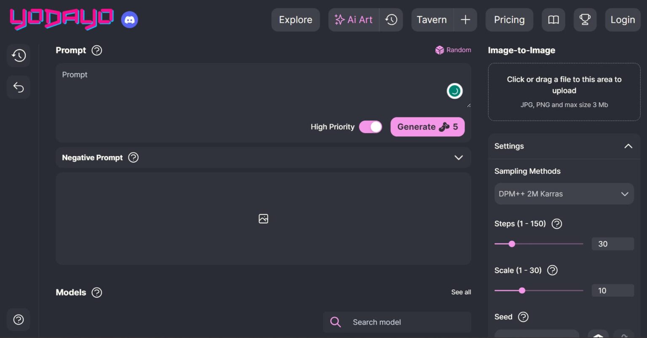Open the book icon in navbar
The height and width of the screenshot is (338, 647).
click(553, 20)
